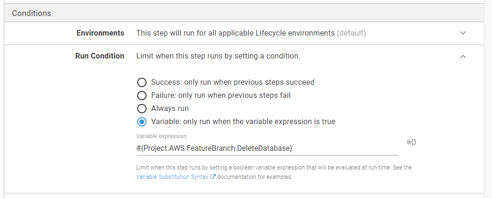The height and width of the screenshot is (199, 492).
Task: Click the external link icon beside Variable Substitution Syntax
Action: [213, 177]
